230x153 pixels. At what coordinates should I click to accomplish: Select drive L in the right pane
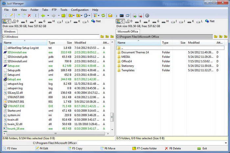[199, 21]
